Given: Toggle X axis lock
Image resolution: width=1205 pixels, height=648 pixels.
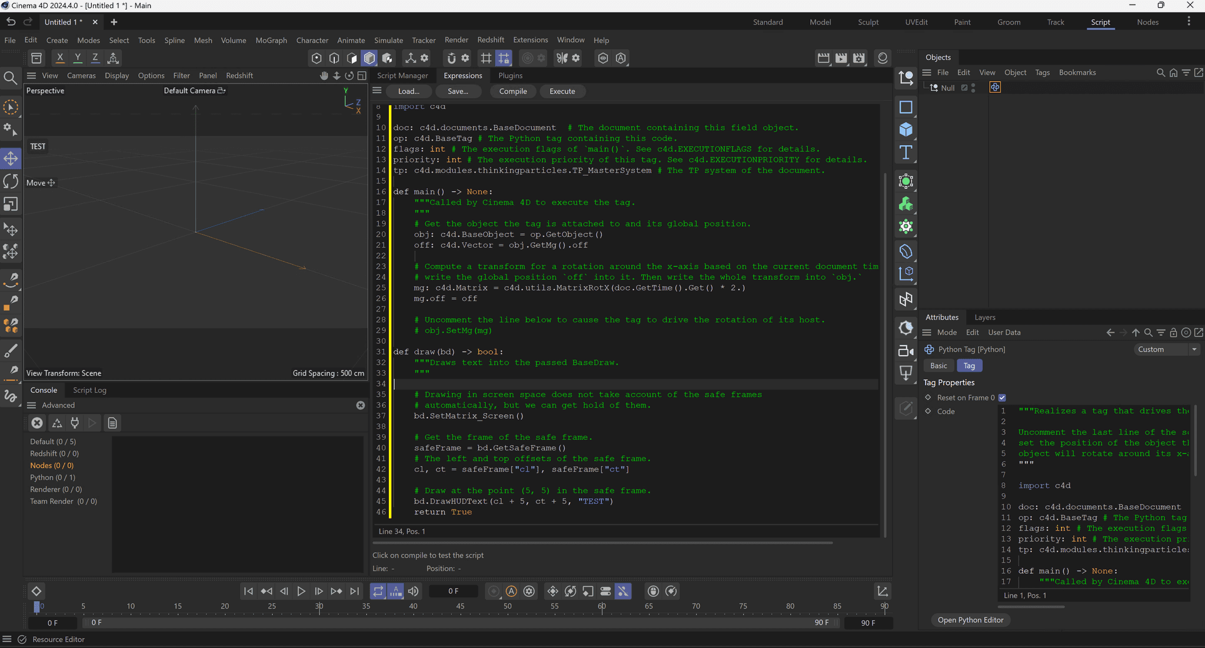Looking at the screenshot, I should [59, 58].
